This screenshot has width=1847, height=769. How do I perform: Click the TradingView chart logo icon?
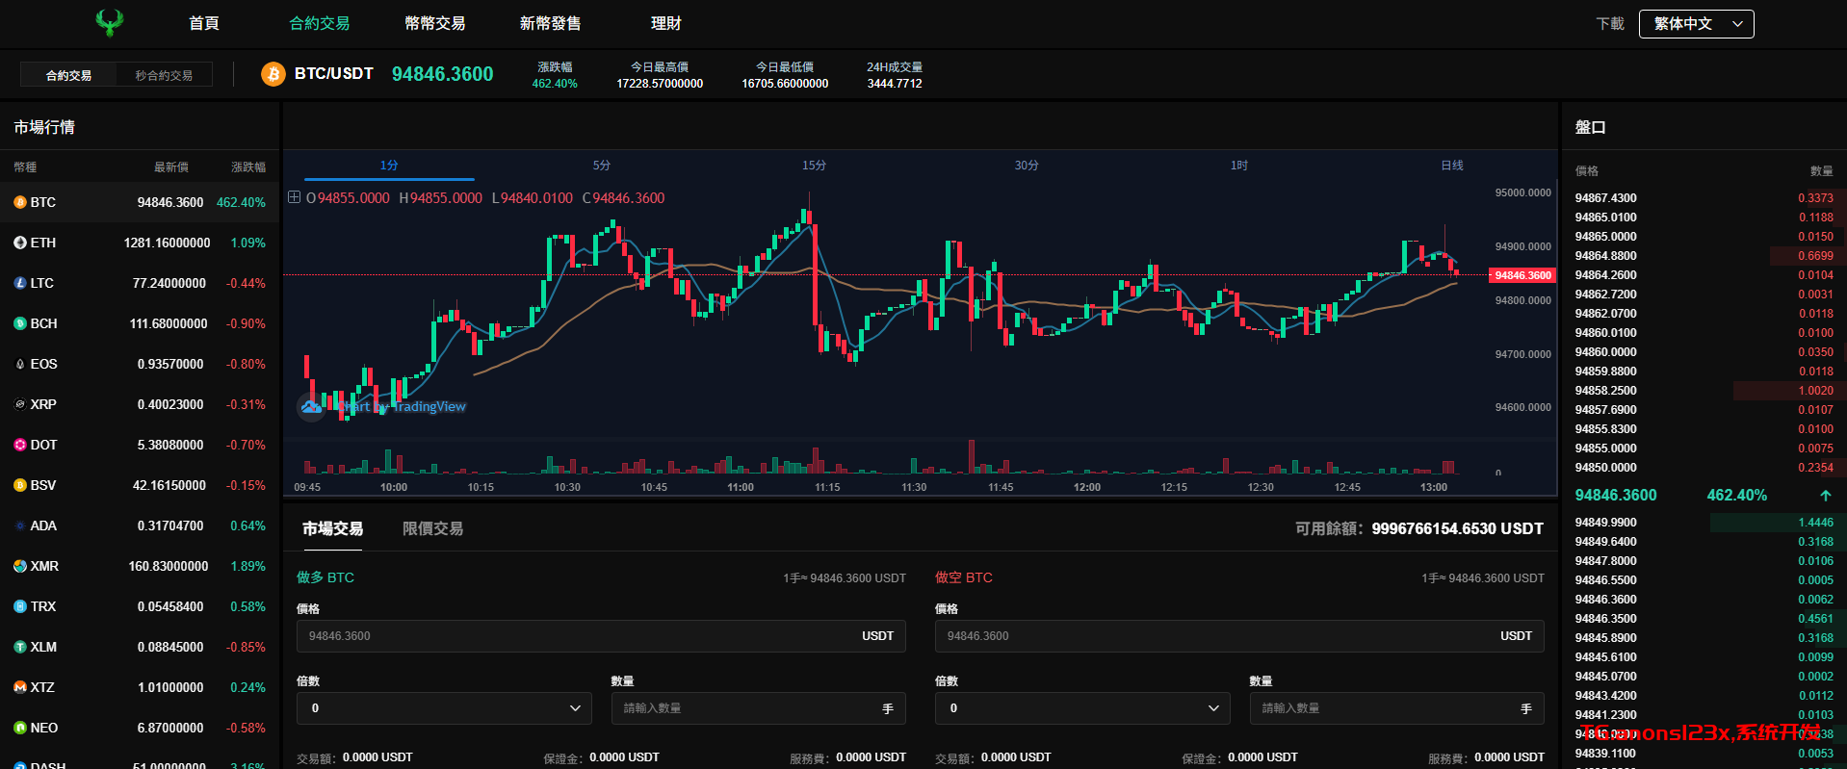(x=311, y=407)
